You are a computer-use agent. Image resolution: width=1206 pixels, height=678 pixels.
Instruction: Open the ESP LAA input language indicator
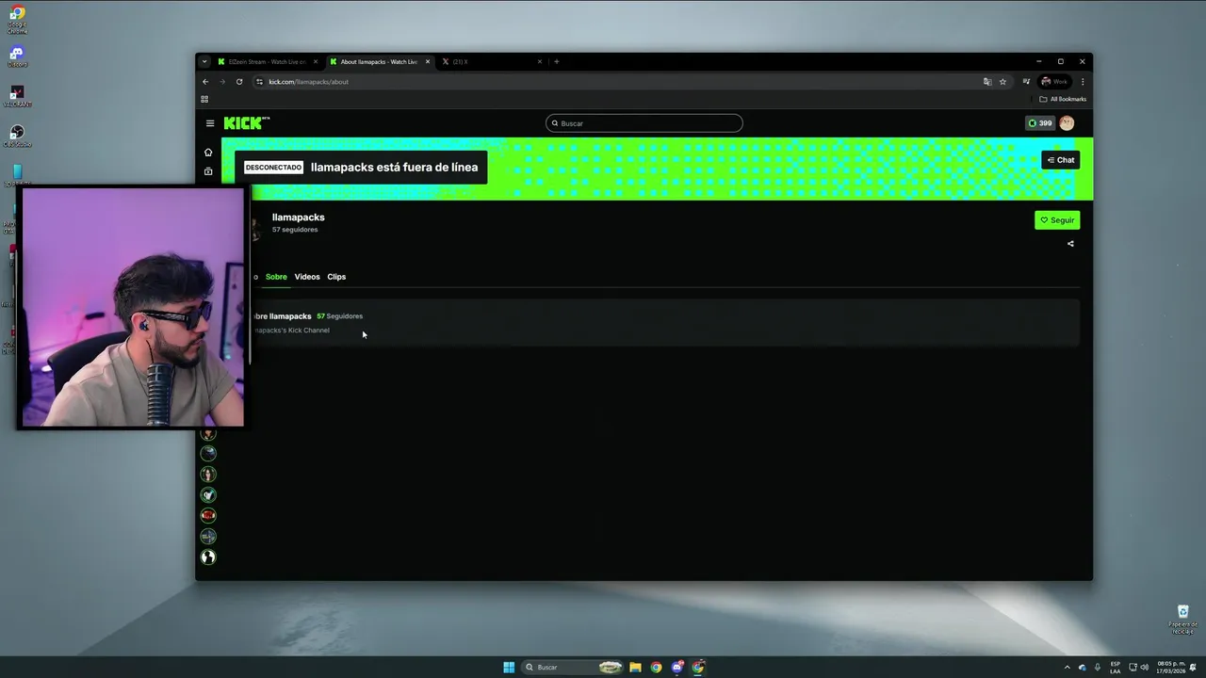click(1116, 668)
